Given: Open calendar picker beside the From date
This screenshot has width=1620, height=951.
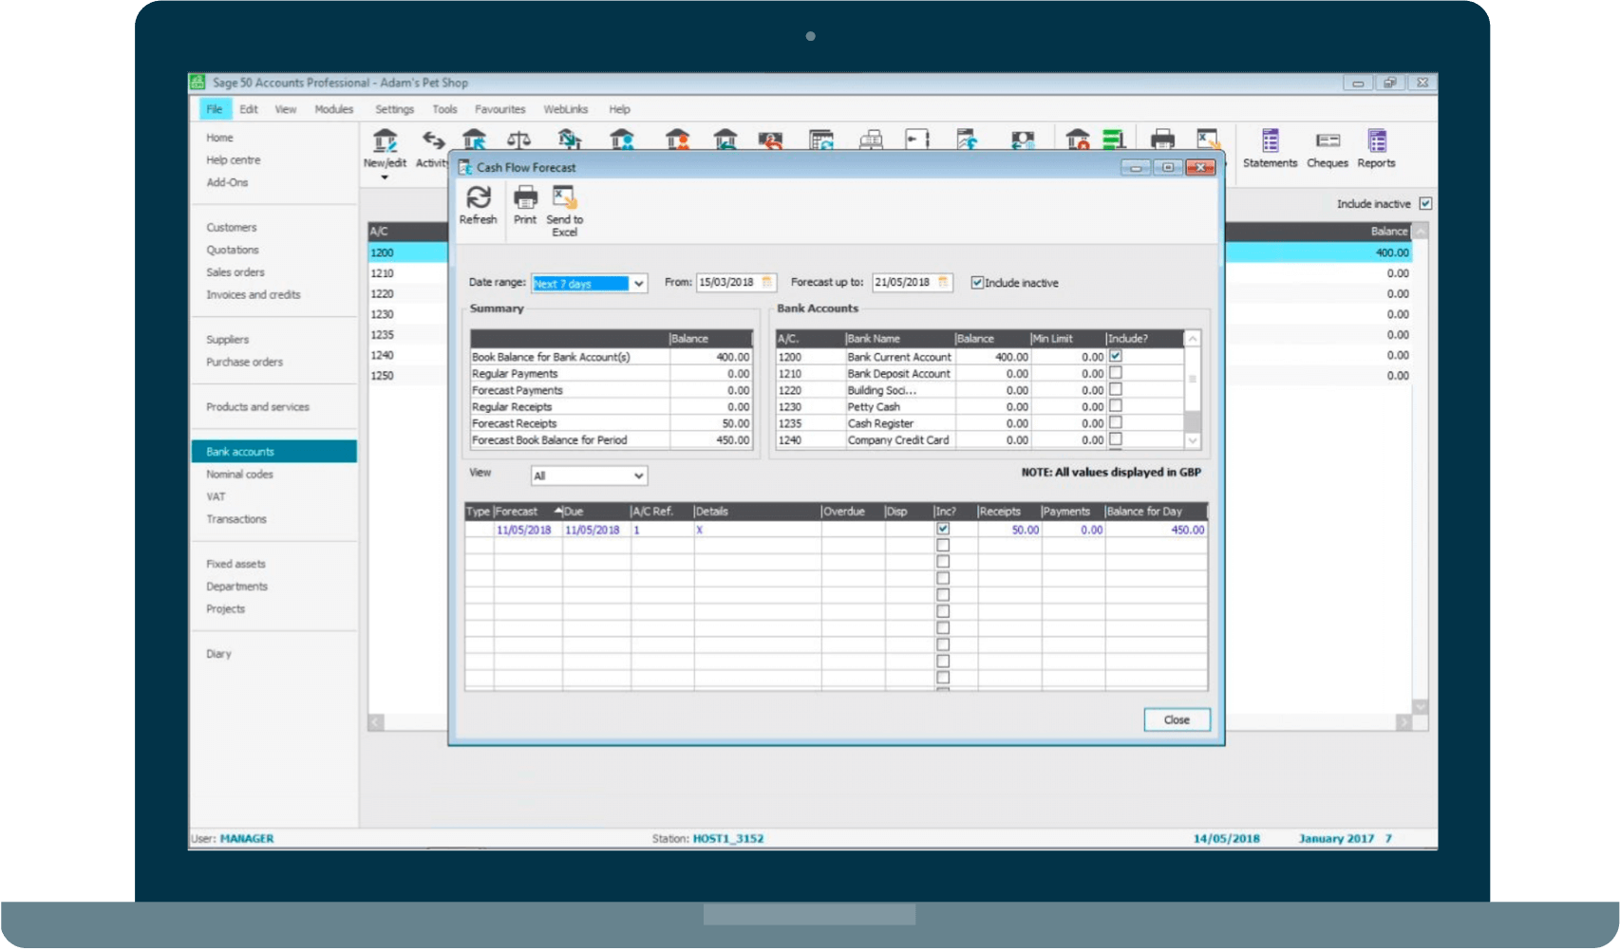Looking at the screenshot, I should pos(767,283).
